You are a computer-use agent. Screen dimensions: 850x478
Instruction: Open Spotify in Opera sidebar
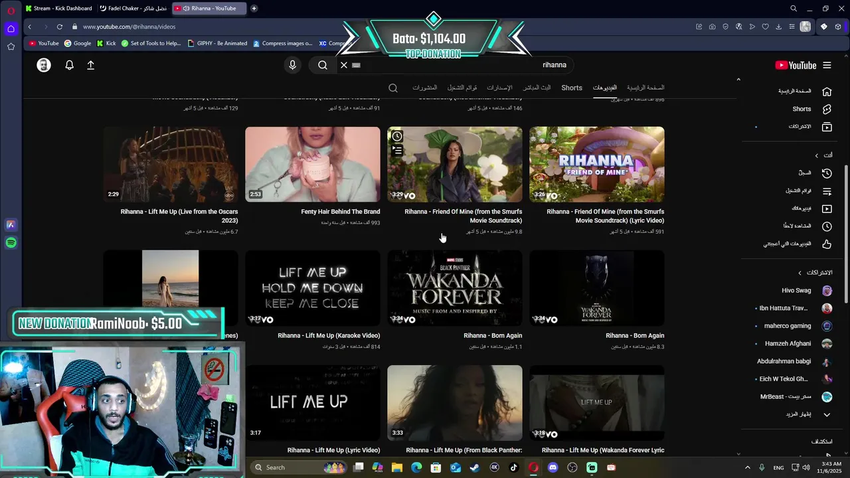pyautogui.click(x=11, y=243)
